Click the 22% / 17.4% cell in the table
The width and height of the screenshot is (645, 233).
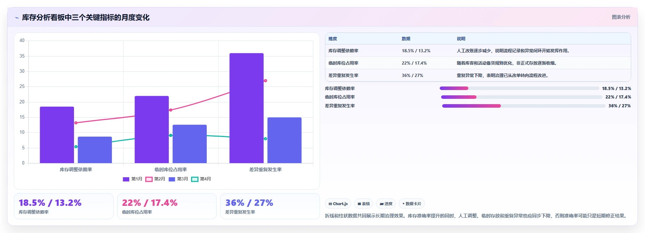pyautogui.click(x=414, y=63)
